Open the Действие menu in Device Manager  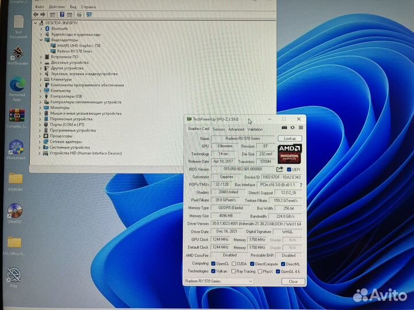tap(57, 6)
